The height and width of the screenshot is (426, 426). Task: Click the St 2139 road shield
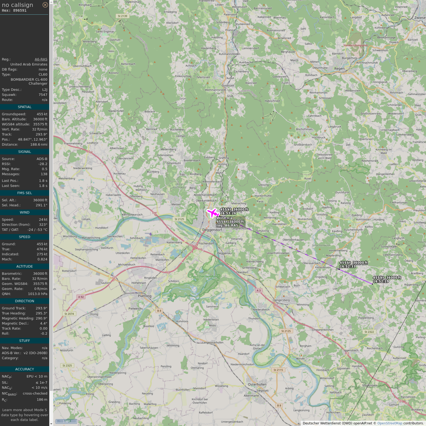point(122,16)
